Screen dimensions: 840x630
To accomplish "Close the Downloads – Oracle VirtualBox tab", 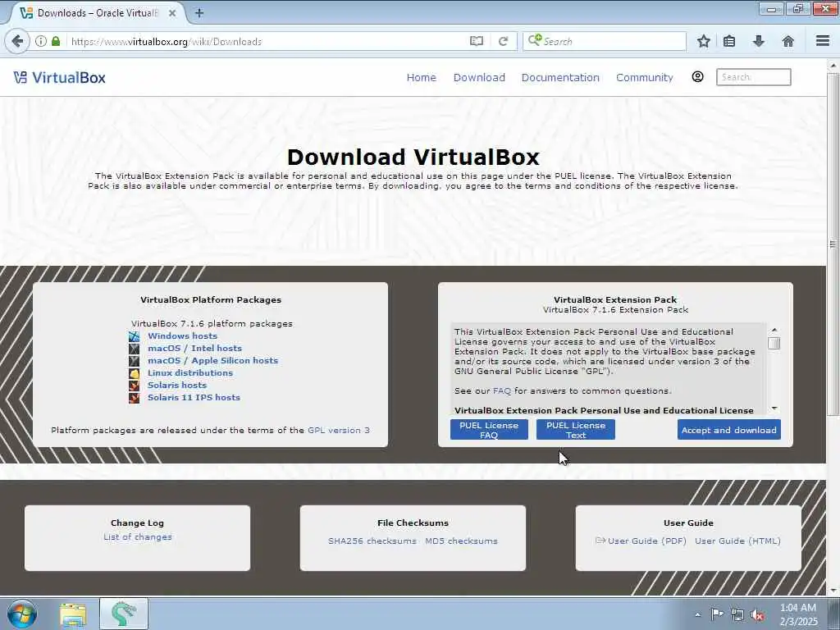I will [172, 13].
